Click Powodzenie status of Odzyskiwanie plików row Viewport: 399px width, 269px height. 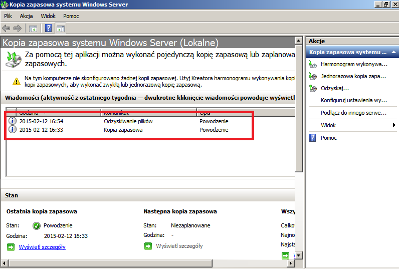point(214,121)
